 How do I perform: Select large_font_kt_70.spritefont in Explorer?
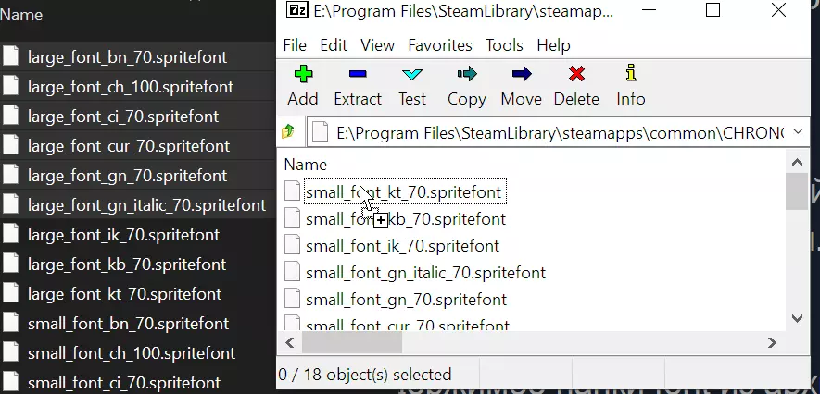(124, 294)
